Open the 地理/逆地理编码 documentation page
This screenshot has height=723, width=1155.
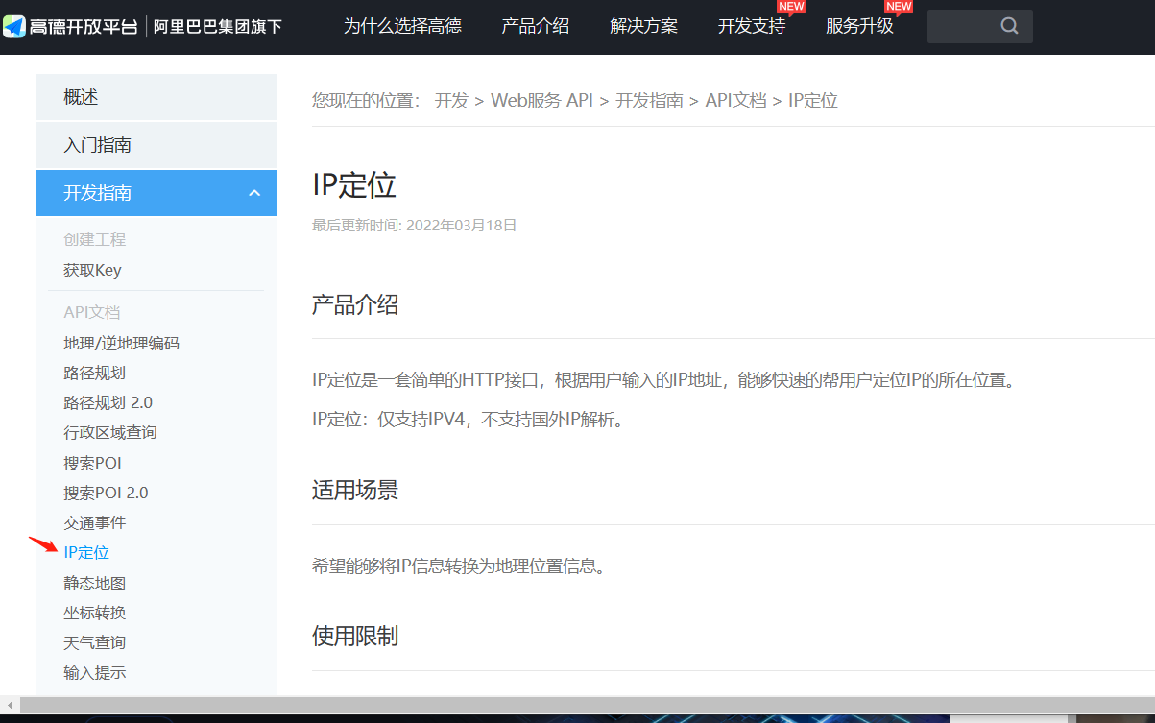122,343
